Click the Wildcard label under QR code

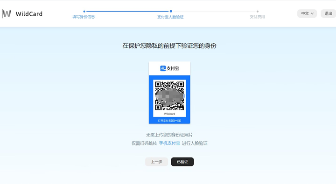pos(169,114)
